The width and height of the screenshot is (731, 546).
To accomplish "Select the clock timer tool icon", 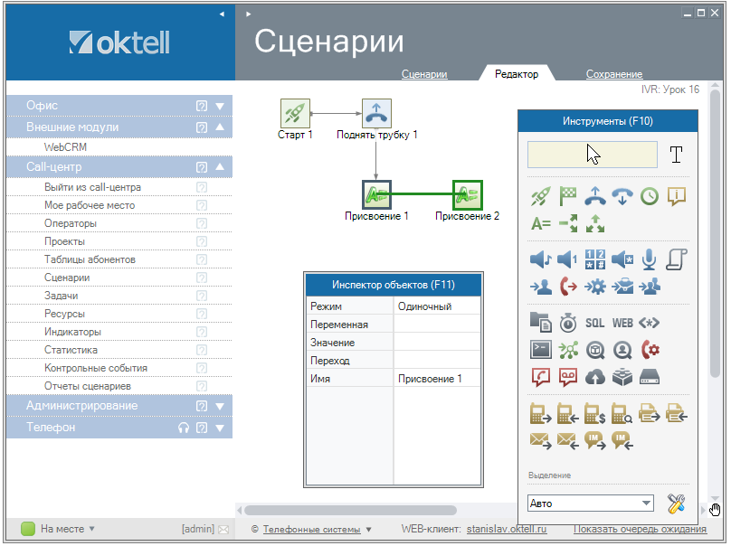I will click(x=649, y=196).
